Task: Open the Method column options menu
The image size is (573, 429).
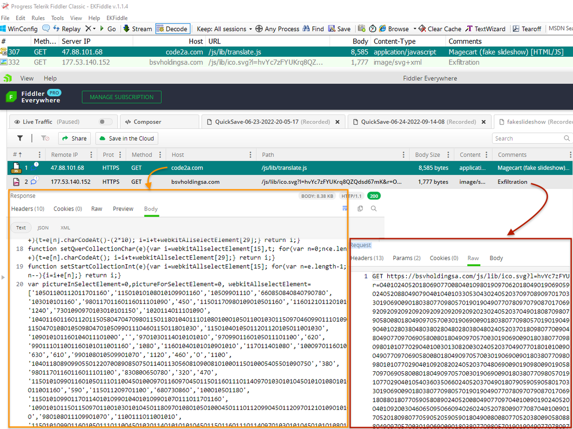Action: (x=160, y=155)
